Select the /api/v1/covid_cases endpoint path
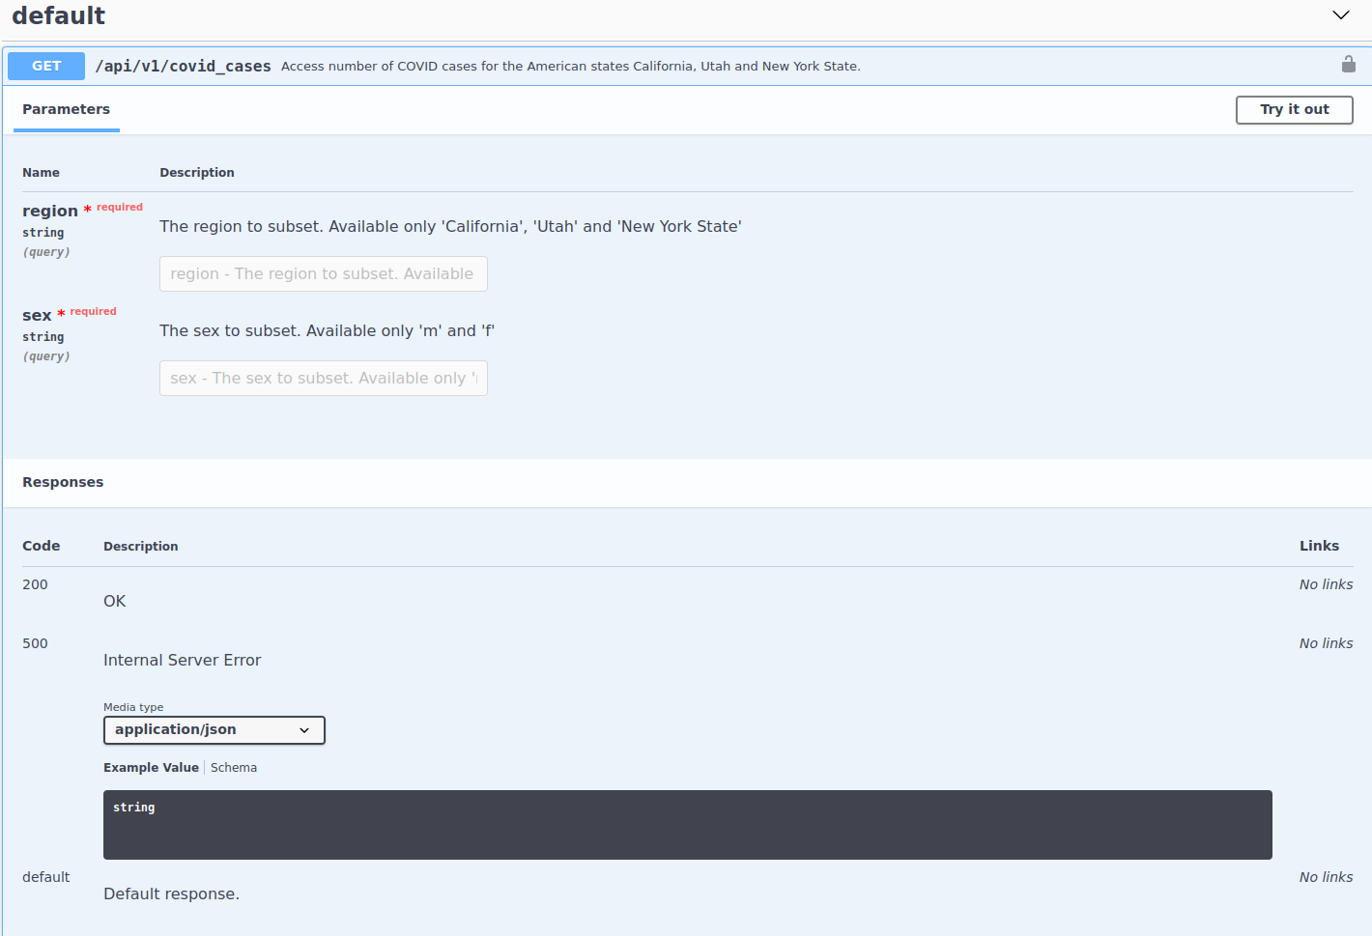Viewport: 1372px width, 936px height. 183,66
